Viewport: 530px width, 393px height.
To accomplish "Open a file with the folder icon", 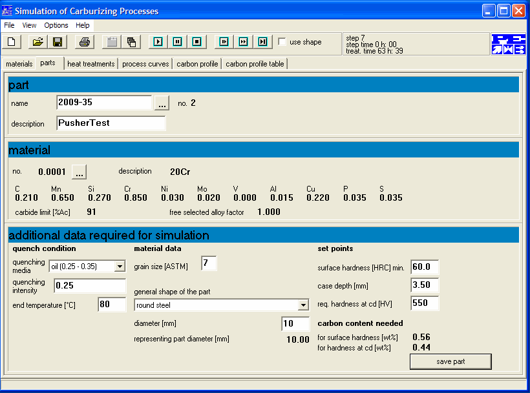I will click(37, 42).
